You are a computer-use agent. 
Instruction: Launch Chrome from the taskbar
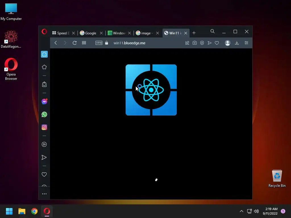[x=34, y=211]
